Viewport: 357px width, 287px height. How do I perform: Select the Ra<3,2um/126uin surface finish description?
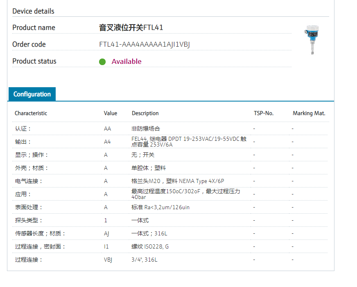(x=160, y=207)
